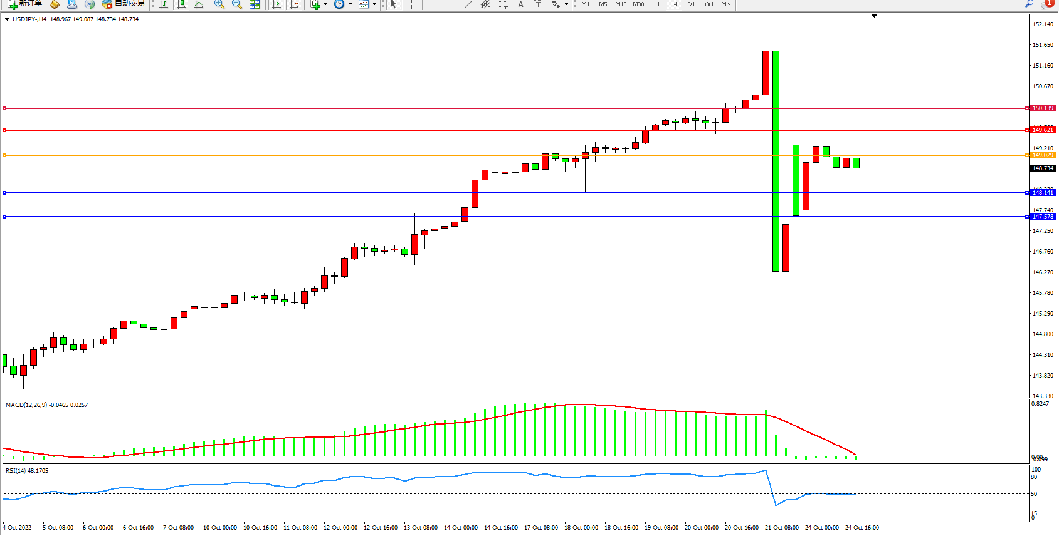Switch chart to candlestick mode
Screen dimensions: 1059x536
tap(181, 4)
